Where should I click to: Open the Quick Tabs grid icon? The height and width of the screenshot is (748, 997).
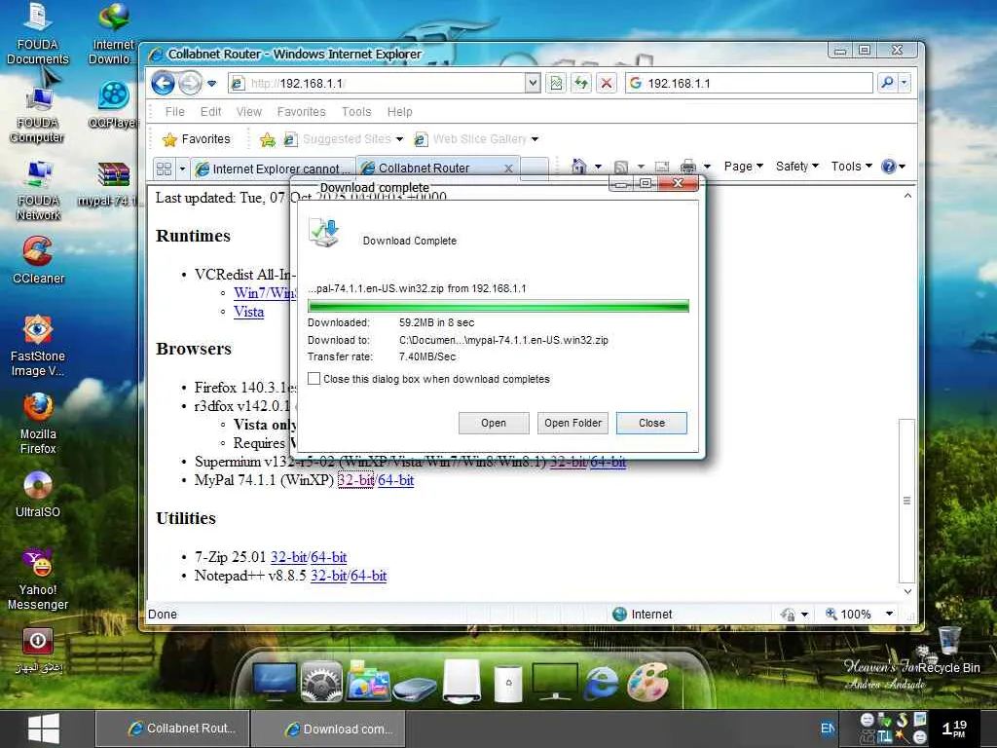tap(164, 168)
